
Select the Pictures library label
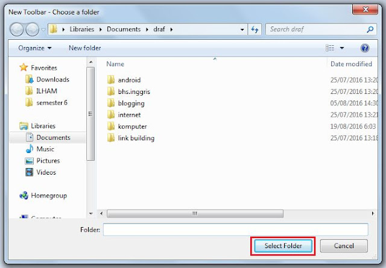pyautogui.click(x=48, y=161)
